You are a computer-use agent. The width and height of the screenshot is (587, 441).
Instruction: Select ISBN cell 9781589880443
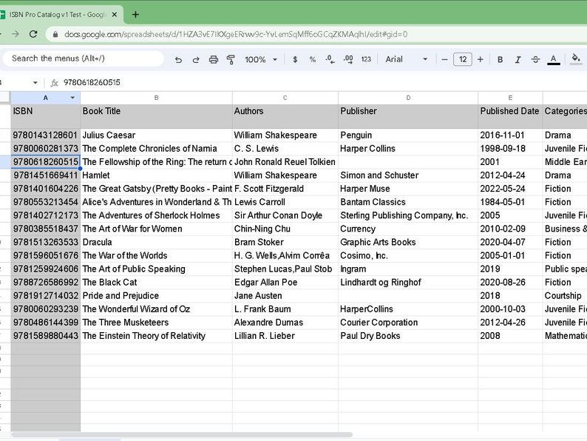click(x=45, y=336)
